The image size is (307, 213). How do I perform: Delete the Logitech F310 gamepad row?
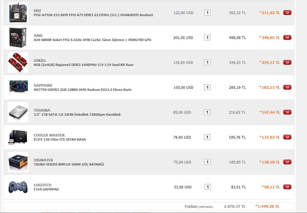[x=287, y=187]
